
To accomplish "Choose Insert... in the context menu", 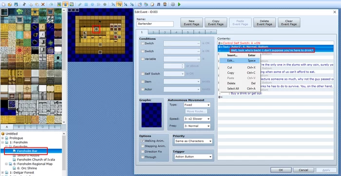I will coord(240,55).
